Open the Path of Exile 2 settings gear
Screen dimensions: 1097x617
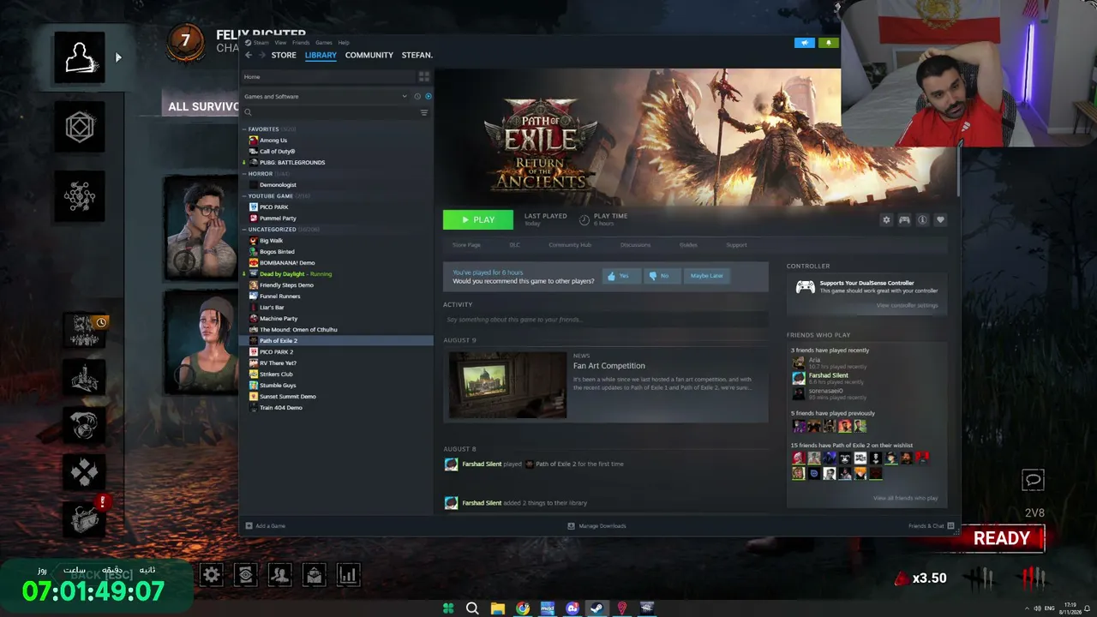pyautogui.click(x=886, y=220)
